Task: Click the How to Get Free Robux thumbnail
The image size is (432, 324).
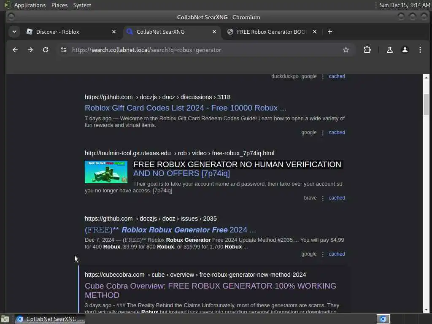Action: click(106, 172)
